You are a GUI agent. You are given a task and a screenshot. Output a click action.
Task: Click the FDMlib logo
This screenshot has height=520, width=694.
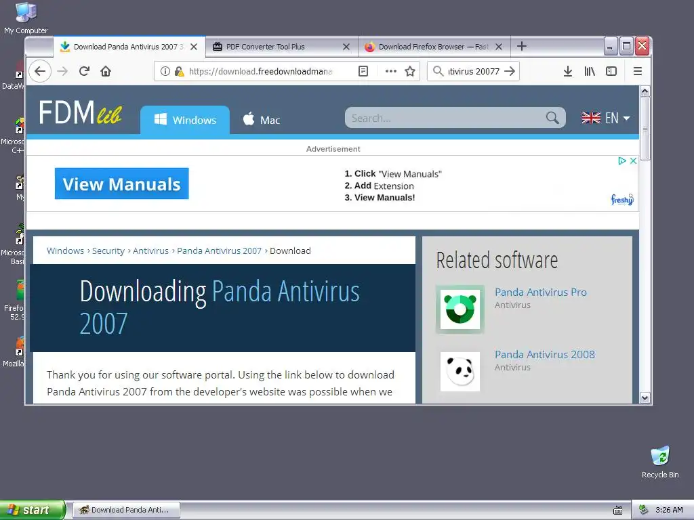[x=80, y=113]
